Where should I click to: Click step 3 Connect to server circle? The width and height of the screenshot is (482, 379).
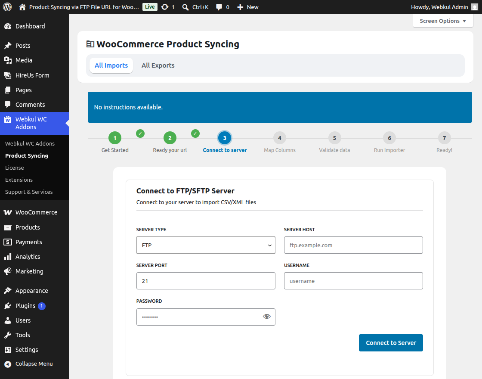[x=225, y=138]
